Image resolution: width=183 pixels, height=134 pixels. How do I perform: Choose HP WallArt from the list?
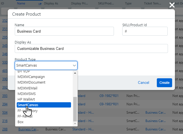tap(26, 99)
